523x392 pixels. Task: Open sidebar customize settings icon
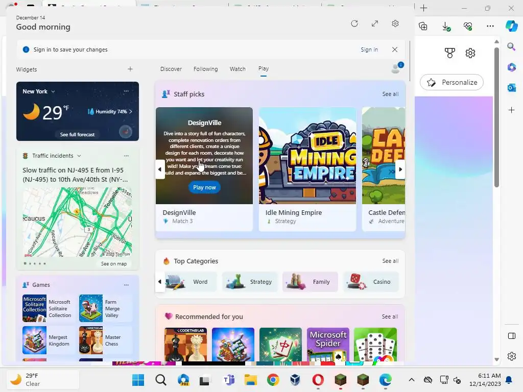511,356
